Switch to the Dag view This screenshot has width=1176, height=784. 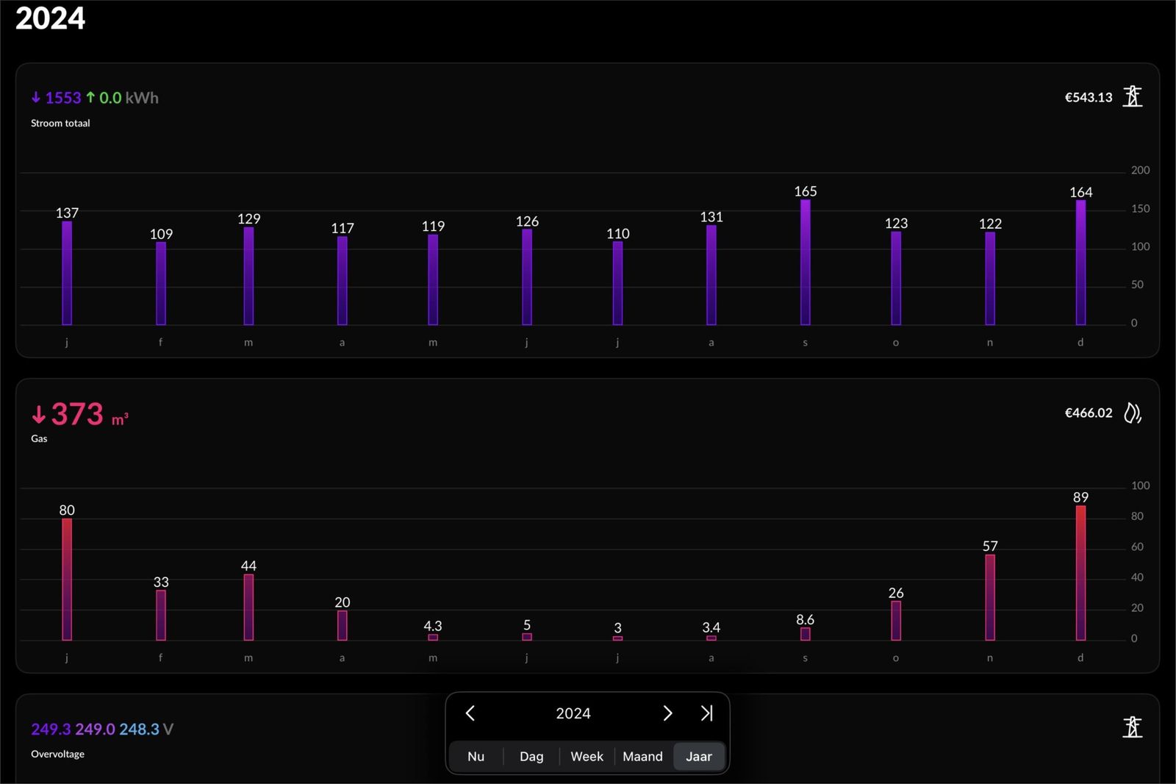coord(531,756)
